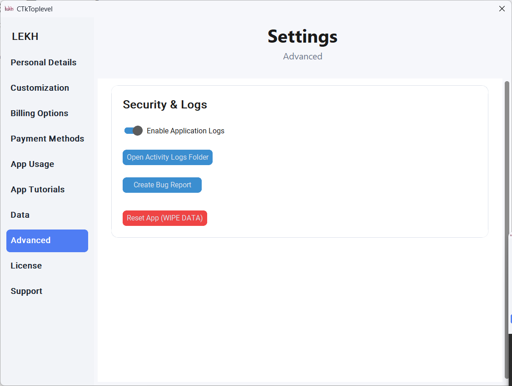
Task: Open the Activity Logs Folder
Action: (167, 157)
